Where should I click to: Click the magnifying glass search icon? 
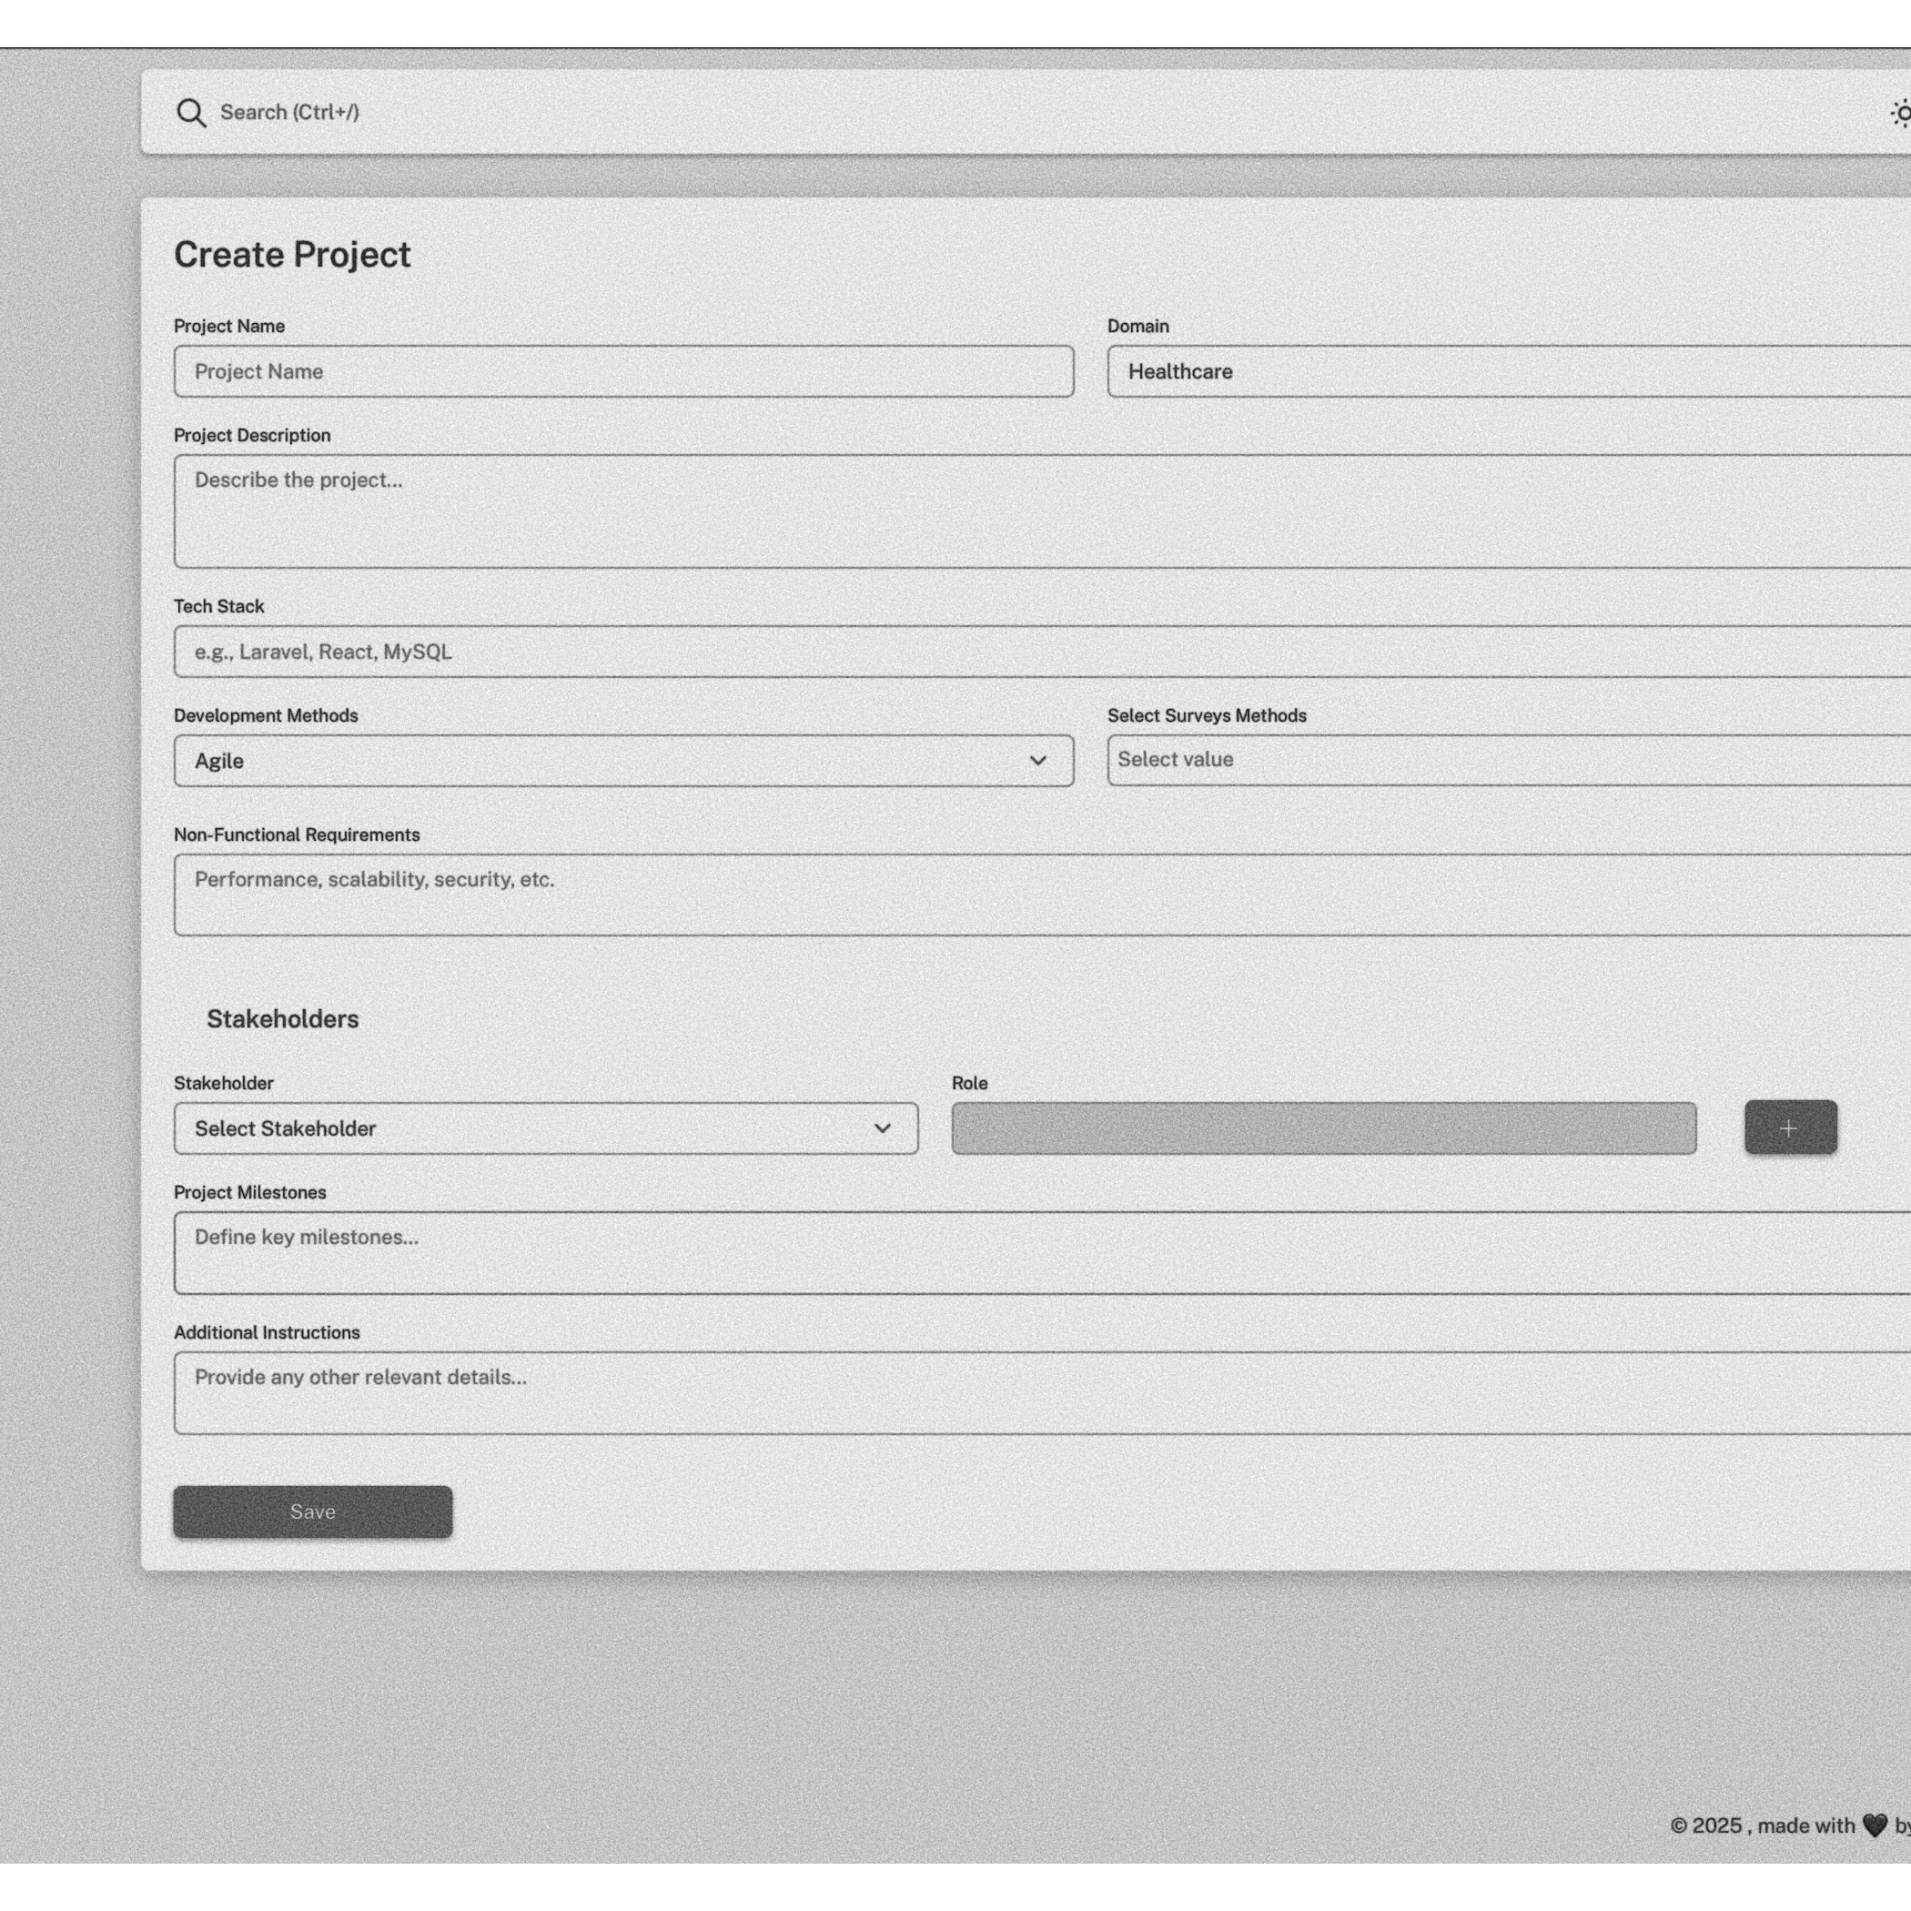[x=191, y=113]
